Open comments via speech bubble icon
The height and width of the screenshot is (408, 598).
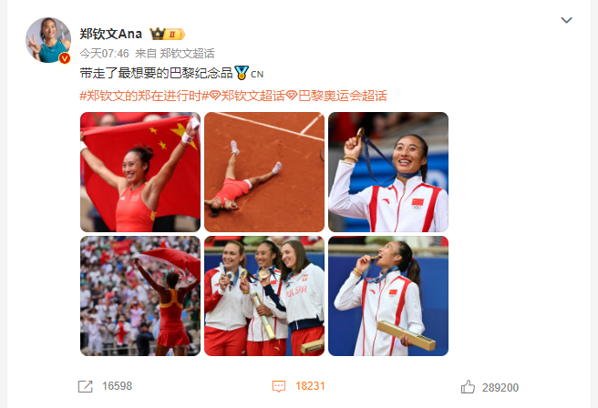[x=279, y=386]
